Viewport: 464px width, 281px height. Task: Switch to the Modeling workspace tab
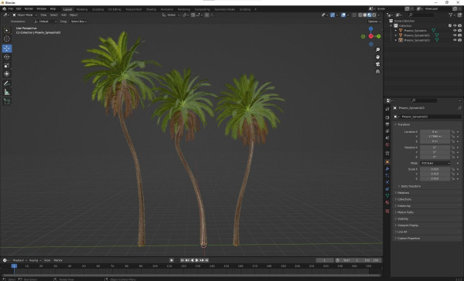pyautogui.click(x=82, y=9)
